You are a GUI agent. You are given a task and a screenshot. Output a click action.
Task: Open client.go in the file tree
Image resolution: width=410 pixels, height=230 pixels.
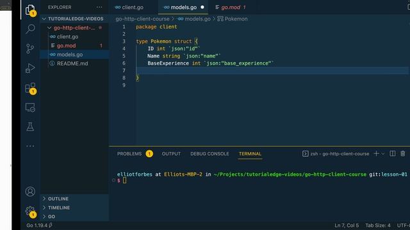point(74,37)
